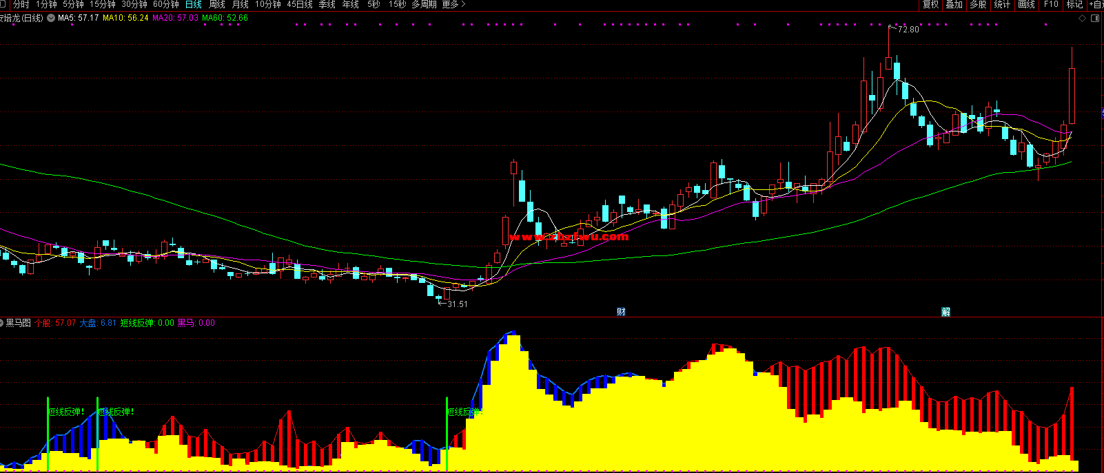Switch to 季线 quarterly chart
The width and height of the screenshot is (1104, 473).
(327, 4)
